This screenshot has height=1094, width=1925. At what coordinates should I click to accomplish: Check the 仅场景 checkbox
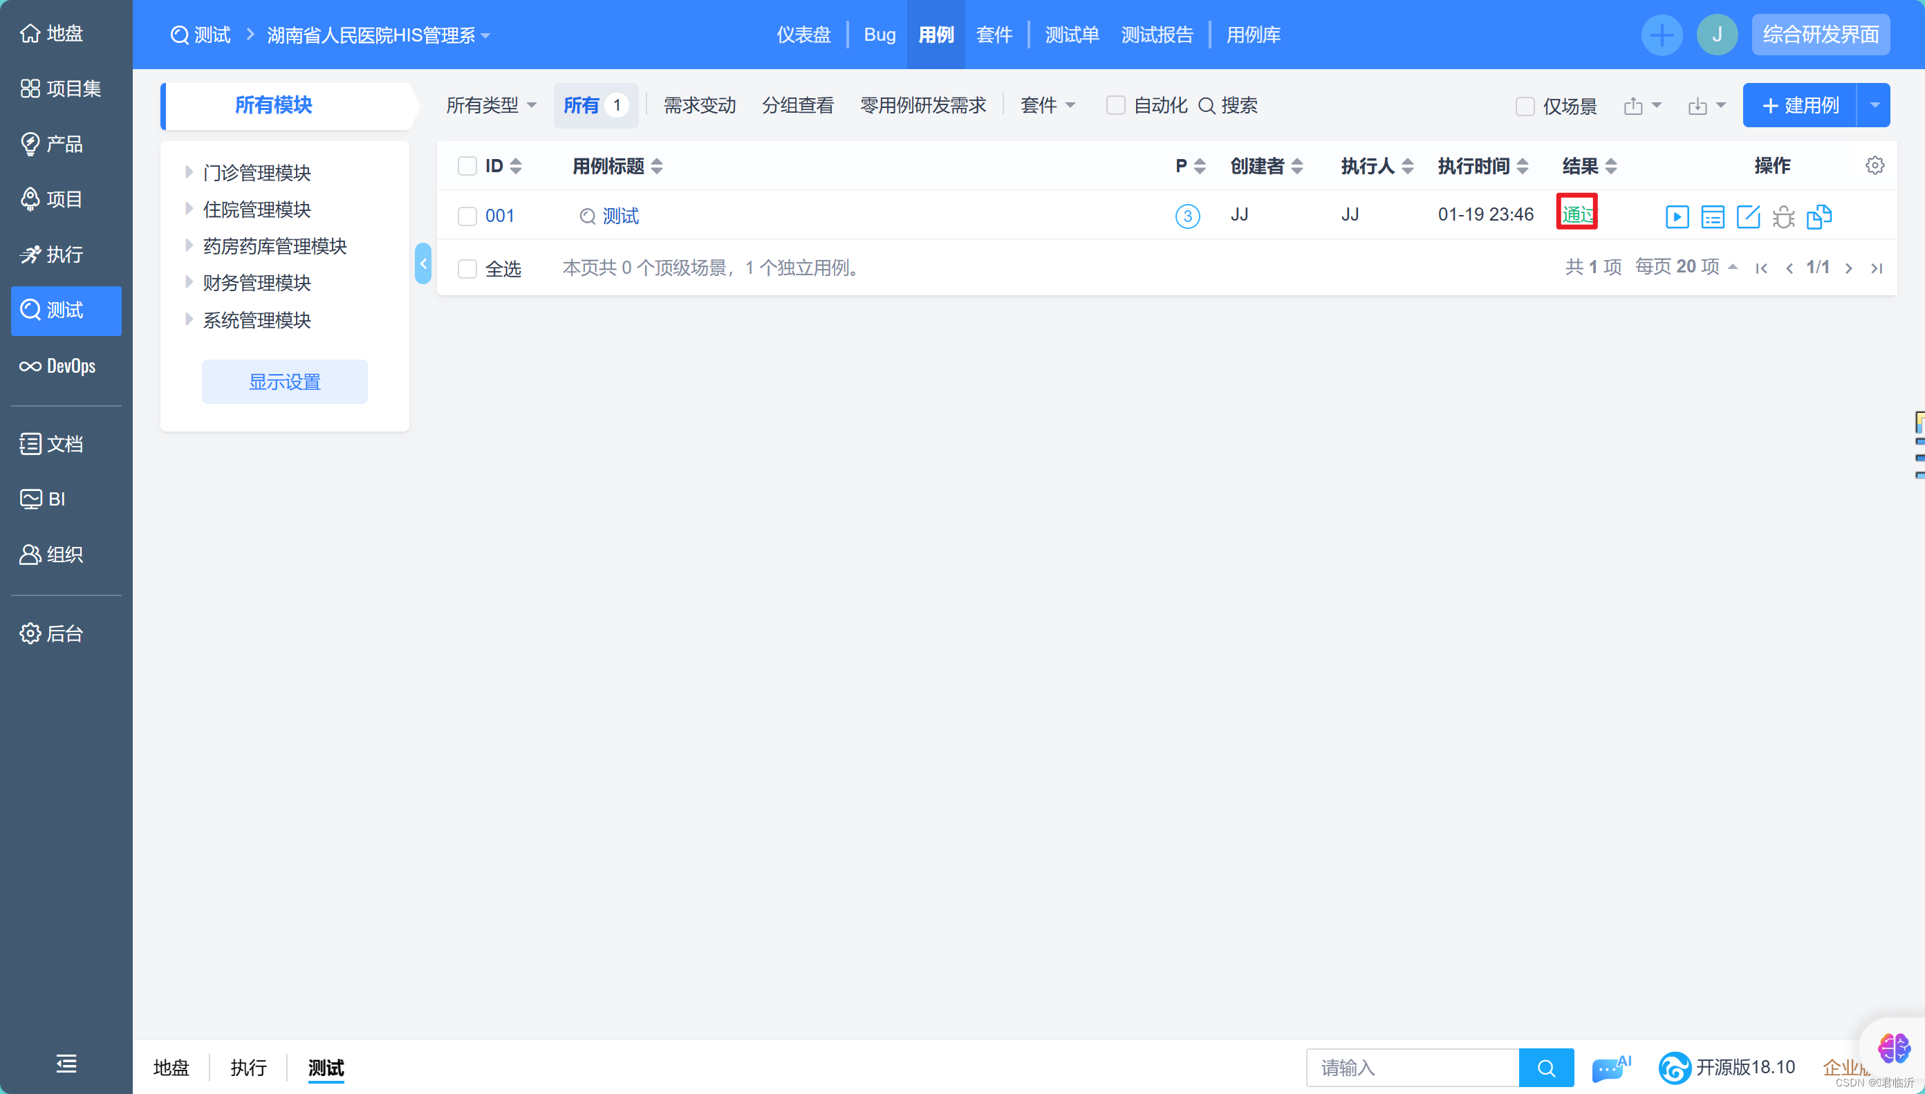pos(1525,106)
